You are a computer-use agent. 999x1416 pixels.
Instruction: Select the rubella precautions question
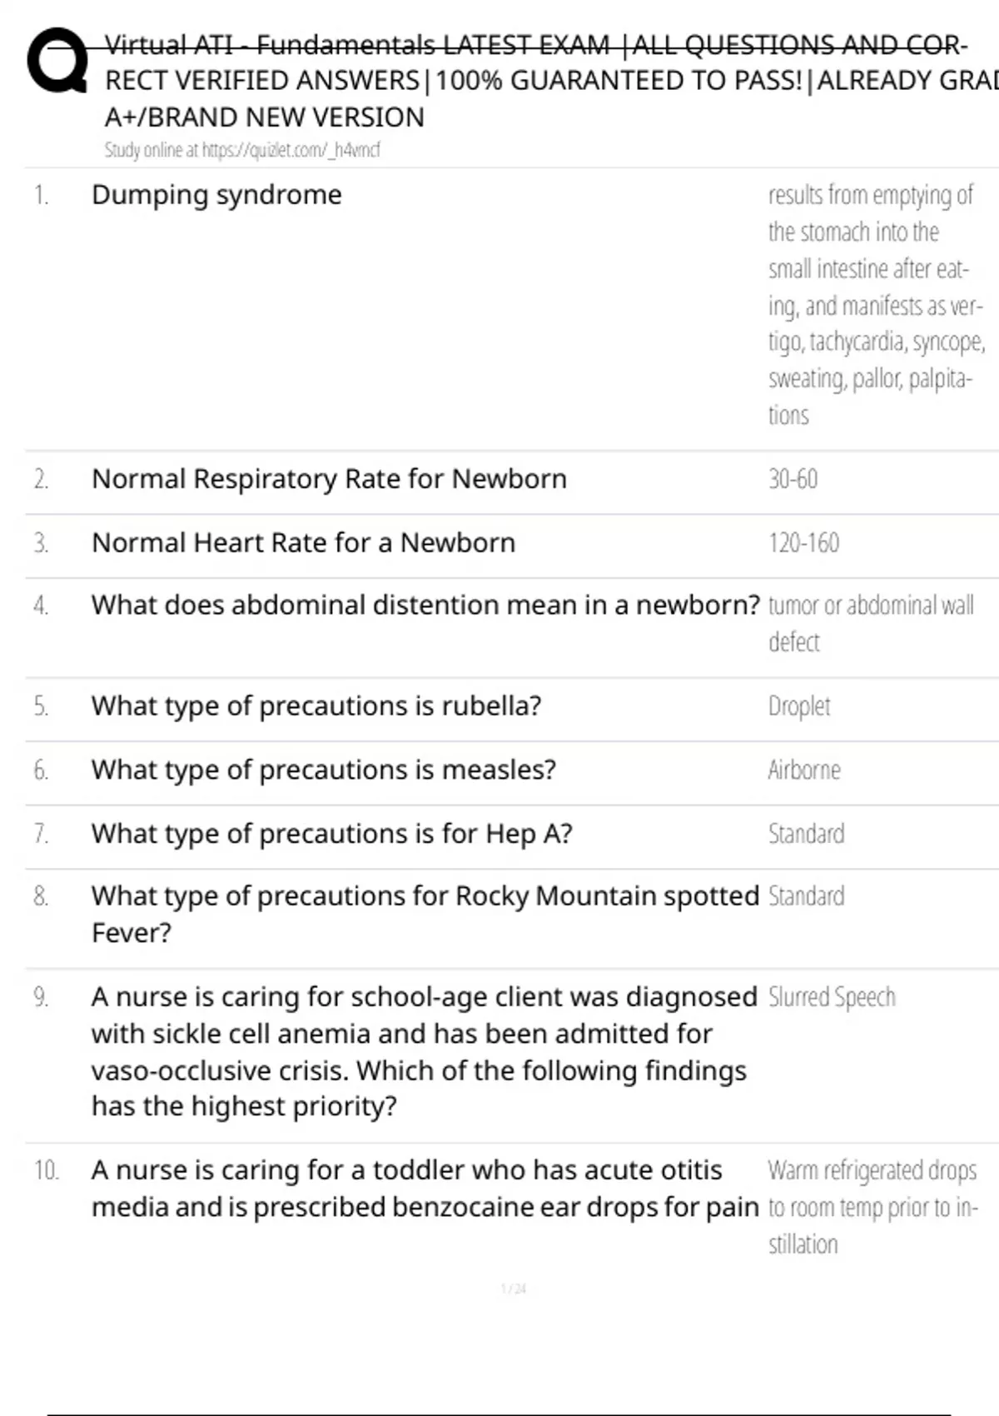316,706
